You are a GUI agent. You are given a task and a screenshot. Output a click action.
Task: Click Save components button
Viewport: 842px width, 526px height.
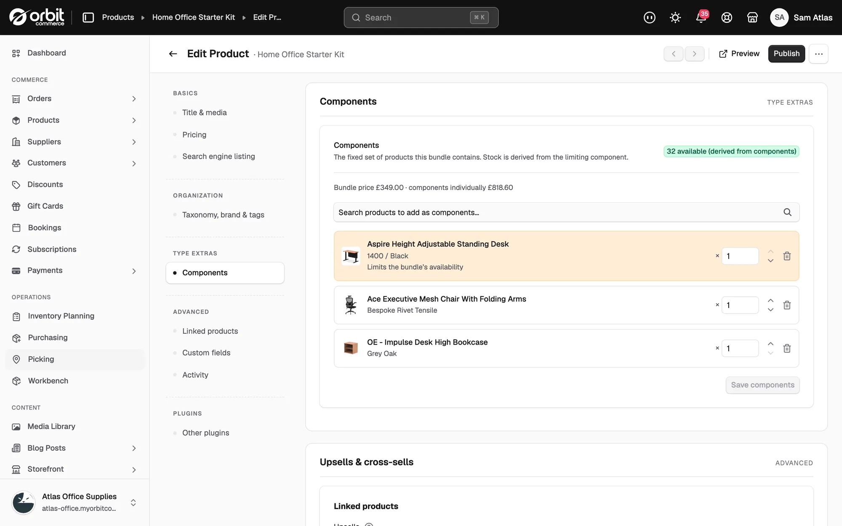[762, 385]
